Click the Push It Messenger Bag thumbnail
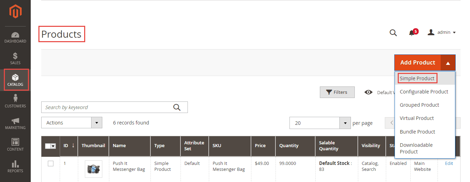Image resolution: width=470 pixels, height=182 pixels. click(x=93, y=169)
